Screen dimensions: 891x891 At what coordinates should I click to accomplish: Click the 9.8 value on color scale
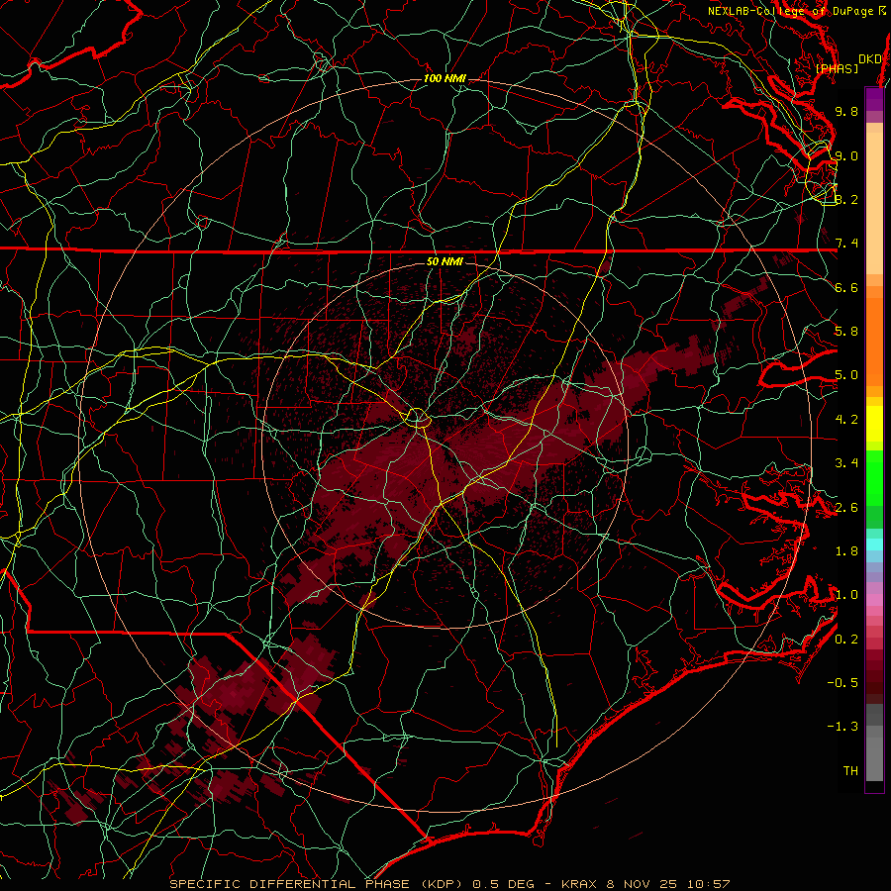846,111
